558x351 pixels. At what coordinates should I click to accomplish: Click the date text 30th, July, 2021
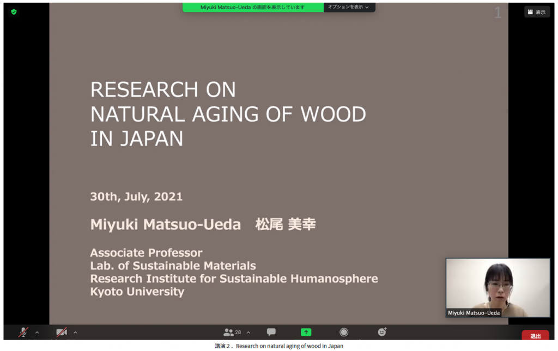(136, 197)
